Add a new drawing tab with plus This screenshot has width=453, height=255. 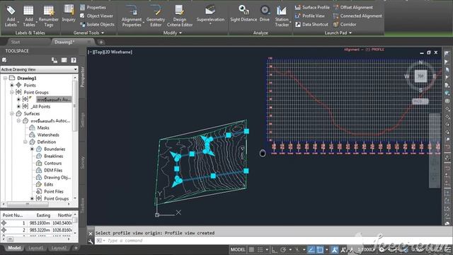pyautogui.click(x=101, y=42)
